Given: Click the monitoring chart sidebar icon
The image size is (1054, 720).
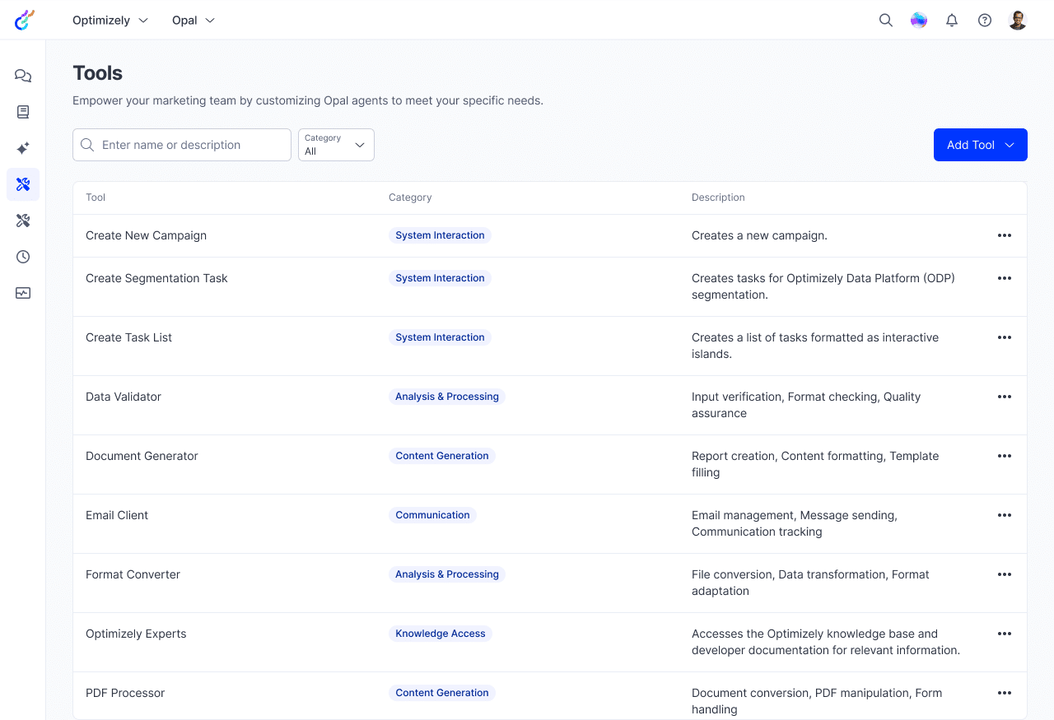Looking at the screenshot, I should (23, 293).
